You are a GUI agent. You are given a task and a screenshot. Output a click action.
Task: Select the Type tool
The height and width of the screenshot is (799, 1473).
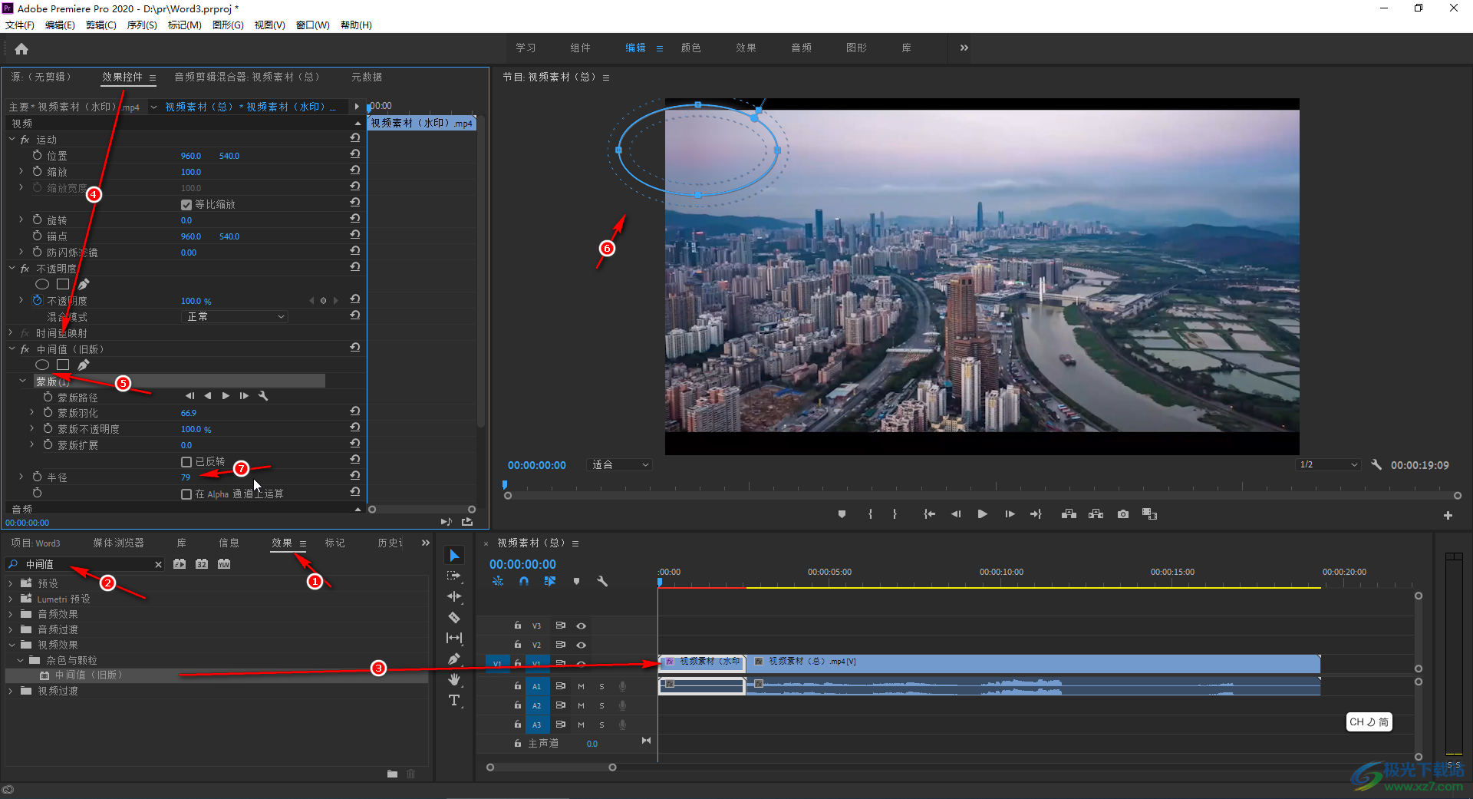tap(454, 700)
